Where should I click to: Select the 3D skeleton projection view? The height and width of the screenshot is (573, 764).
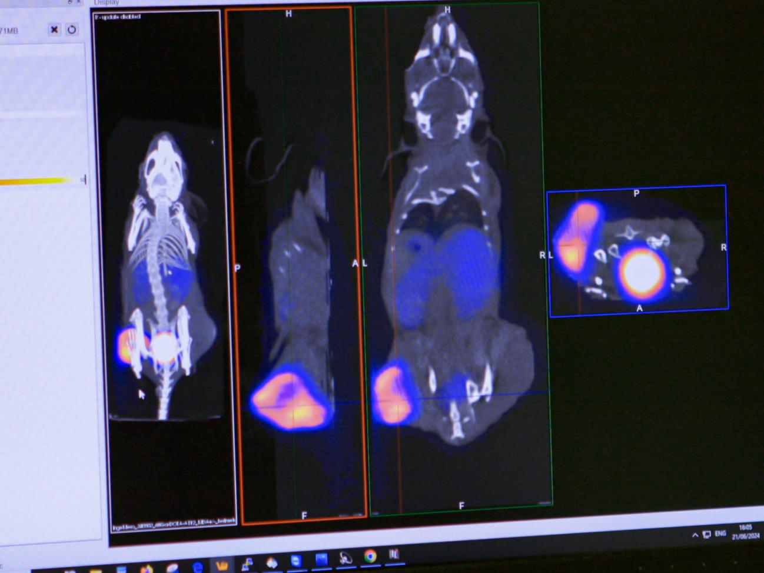(x=164, y=265)
